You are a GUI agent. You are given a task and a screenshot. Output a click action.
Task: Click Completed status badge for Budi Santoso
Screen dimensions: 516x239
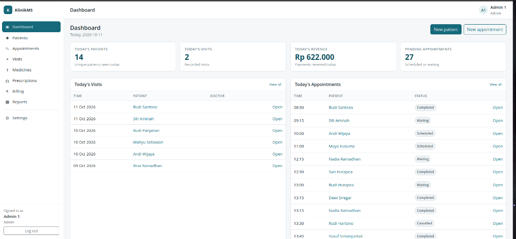pyautogui.click(x=425, y=108)
